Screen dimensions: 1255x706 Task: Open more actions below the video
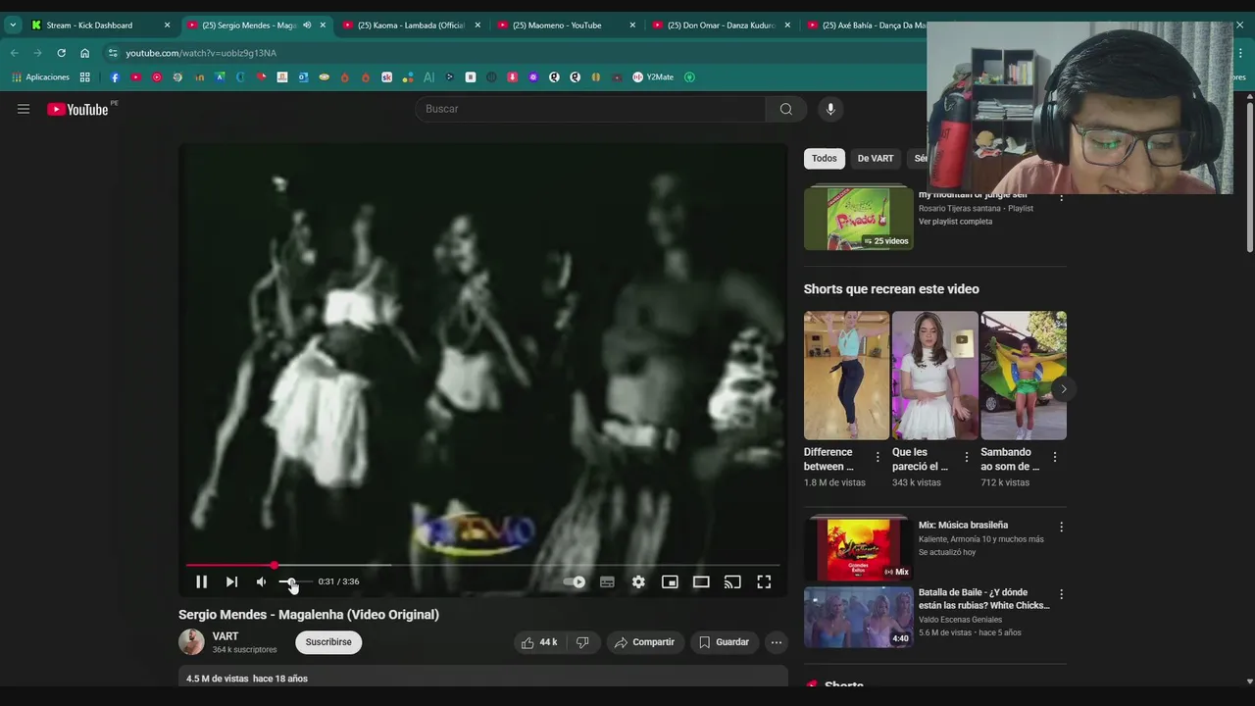[x=776, y=642]
